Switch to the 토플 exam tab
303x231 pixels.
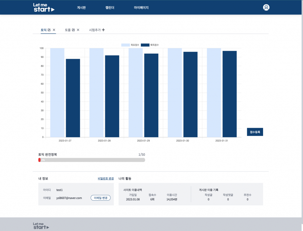tap(68, 30)
